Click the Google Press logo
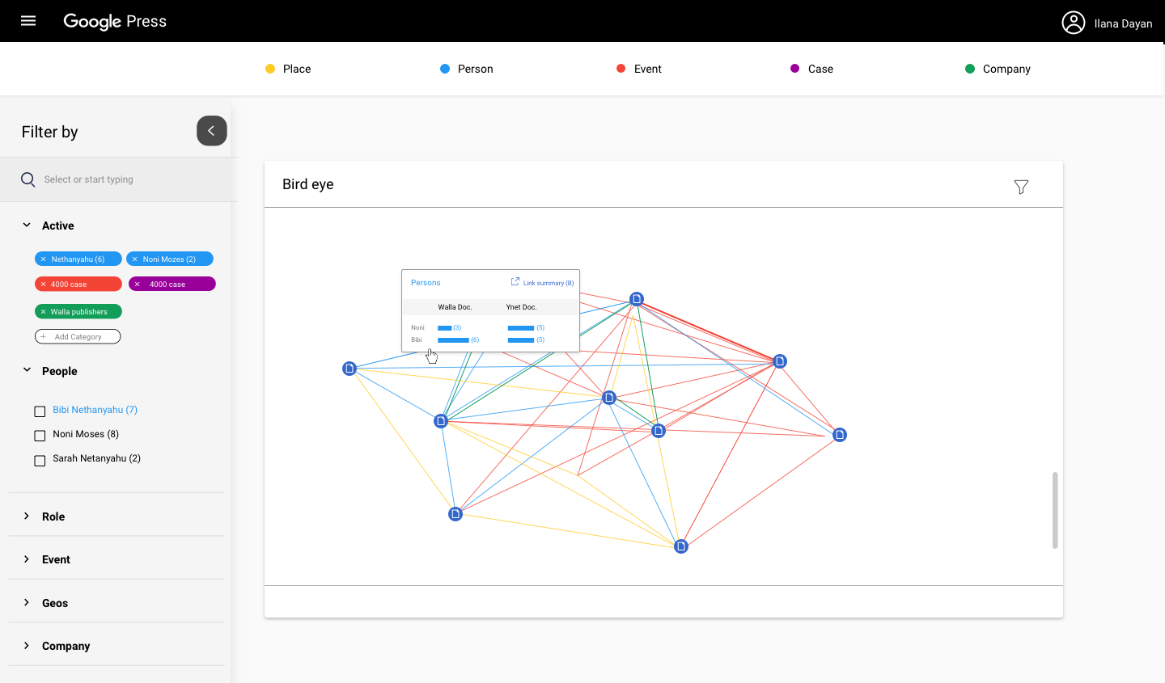The height and width of the screenshot is (683, 1165). click(x=115, y=22)
